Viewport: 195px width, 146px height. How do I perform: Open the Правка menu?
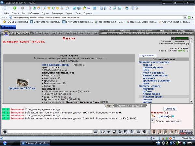pos(15,13)
